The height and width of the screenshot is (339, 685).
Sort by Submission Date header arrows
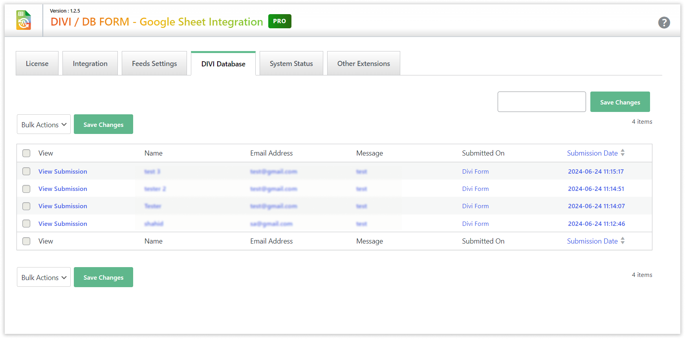623,153
